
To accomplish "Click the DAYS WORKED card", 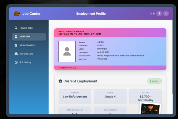I will click(x=110, y=111).
